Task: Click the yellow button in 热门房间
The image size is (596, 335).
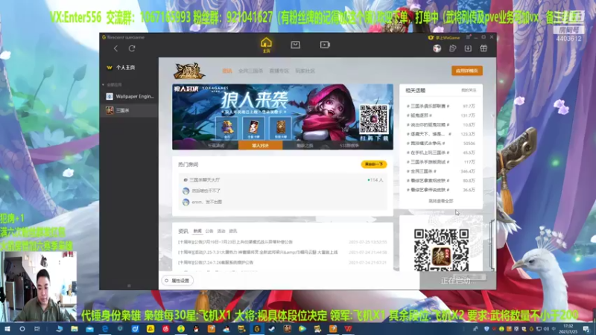Action: (374, 165)
